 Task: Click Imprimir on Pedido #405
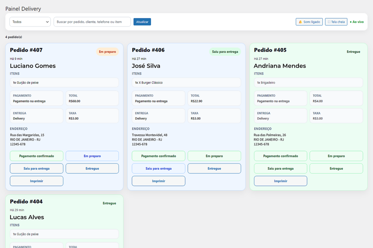tap(280, 181)
